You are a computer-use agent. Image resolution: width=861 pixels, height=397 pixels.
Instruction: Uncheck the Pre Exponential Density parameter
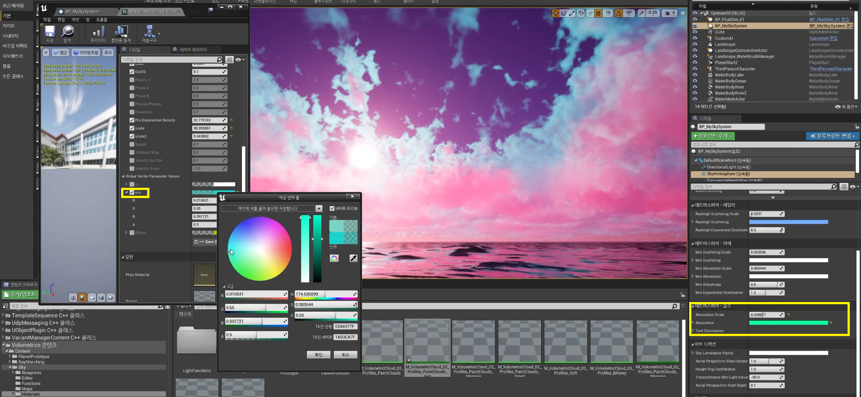[132, 120]
